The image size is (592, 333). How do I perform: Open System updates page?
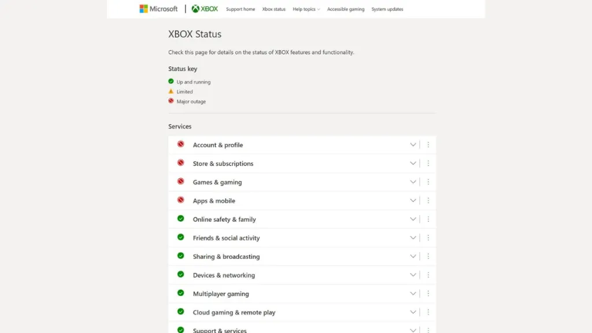pos(387,9)
